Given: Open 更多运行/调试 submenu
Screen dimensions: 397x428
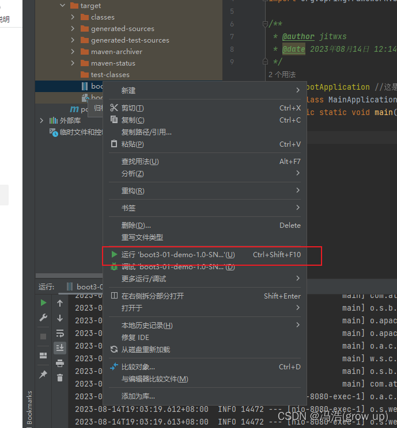Looking at the screenshot, I should [x=205, y=278].
